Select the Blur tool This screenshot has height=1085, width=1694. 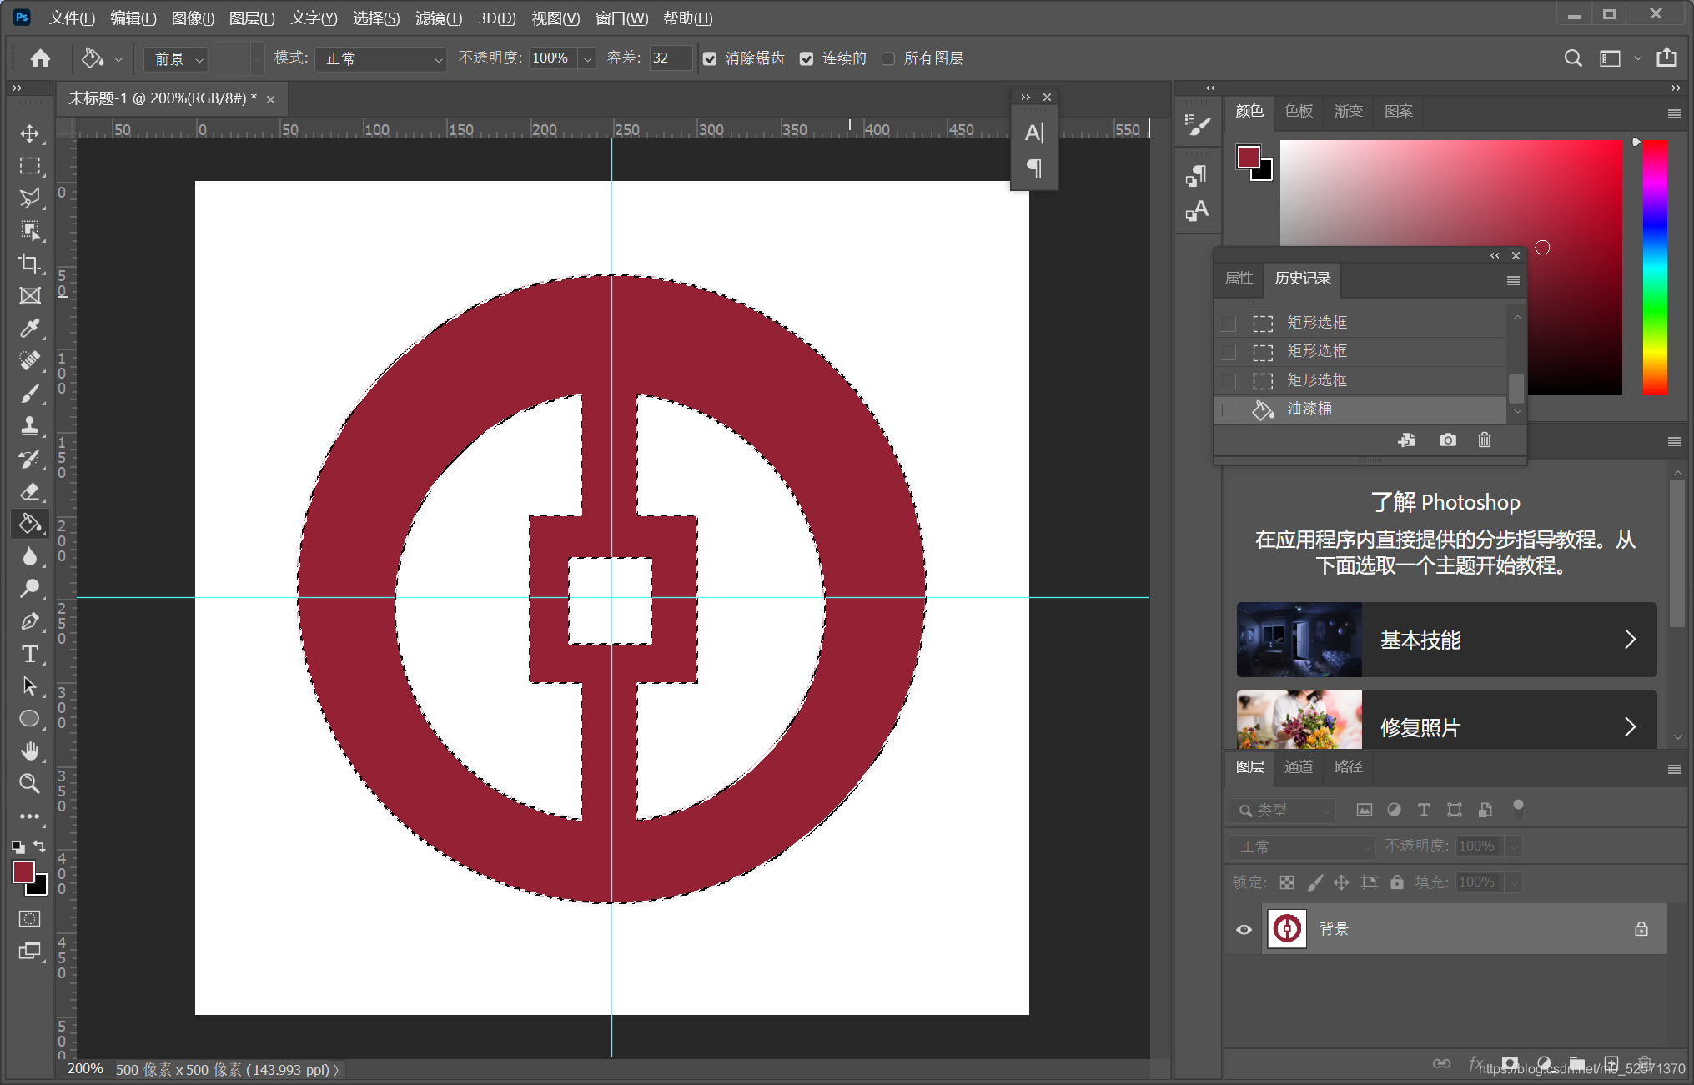[x=30, y=556]
